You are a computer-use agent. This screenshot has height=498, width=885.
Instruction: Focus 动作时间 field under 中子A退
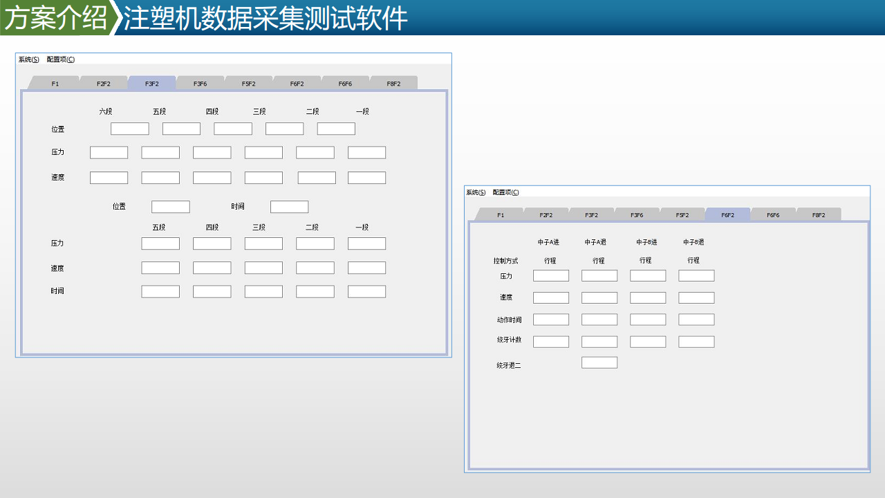(599, 320)
